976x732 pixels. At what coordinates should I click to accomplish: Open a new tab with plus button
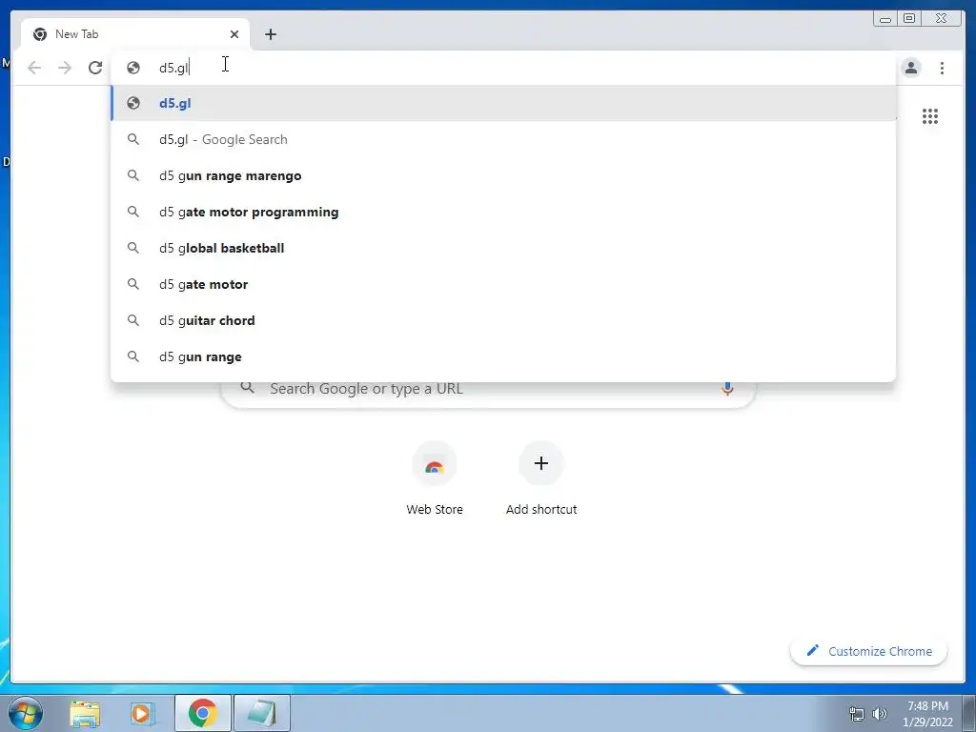(x=270, y=34)
